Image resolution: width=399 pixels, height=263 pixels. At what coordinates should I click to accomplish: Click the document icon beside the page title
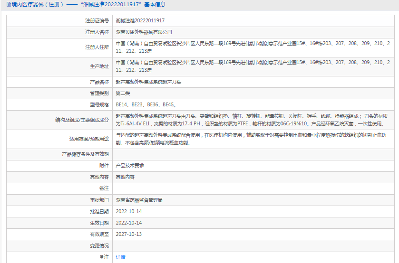tap(9, 4)
